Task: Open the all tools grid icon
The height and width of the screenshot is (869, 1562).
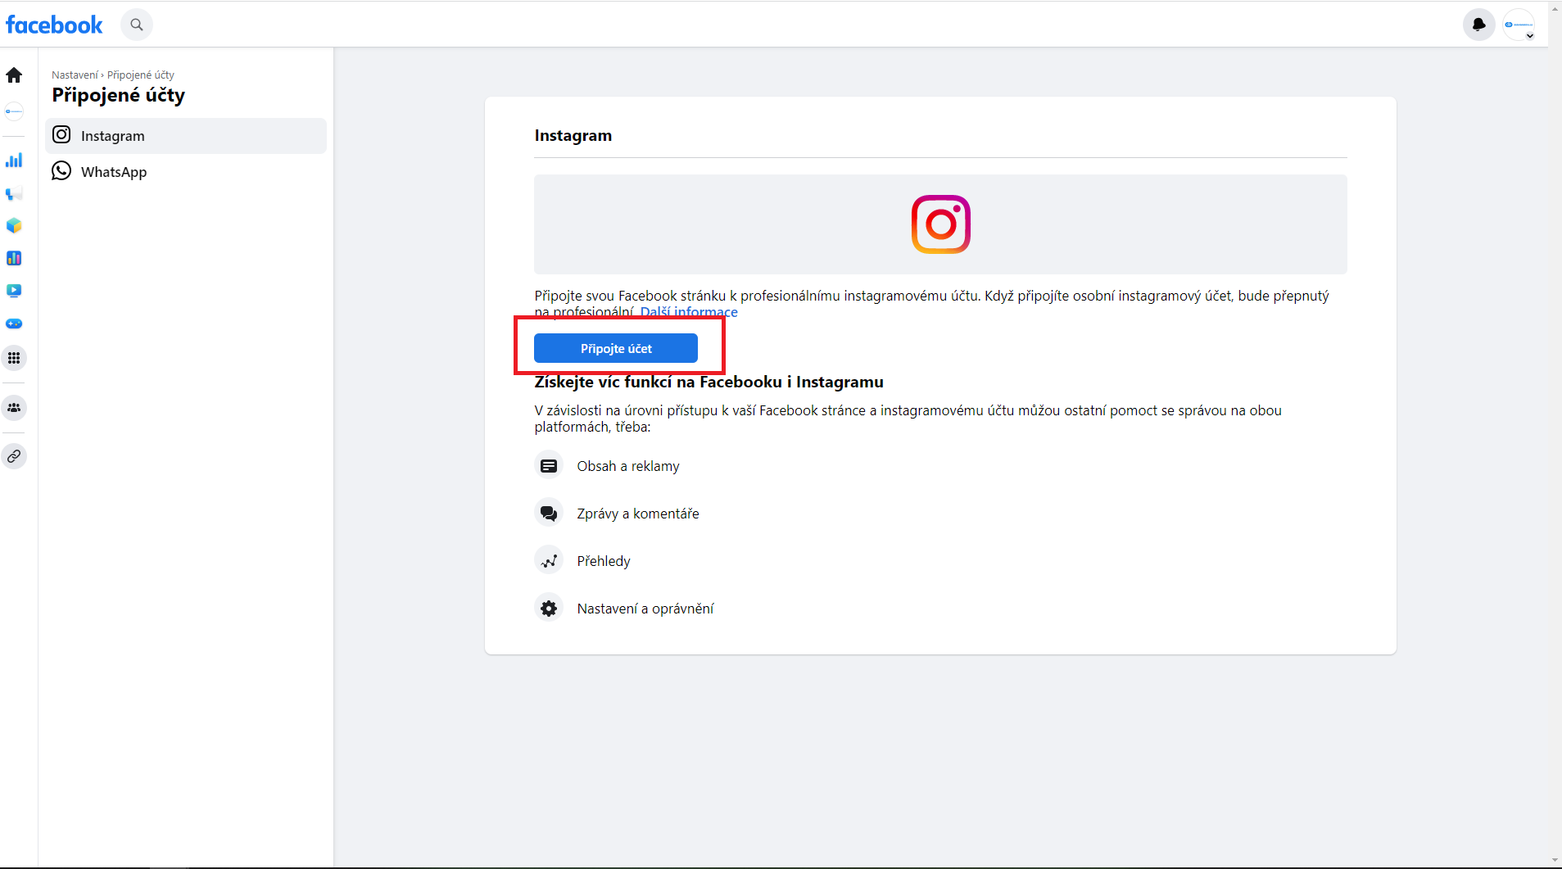Action: [x=14, y=358]
